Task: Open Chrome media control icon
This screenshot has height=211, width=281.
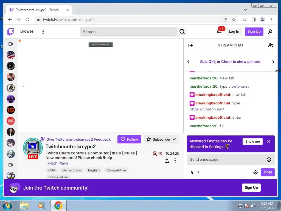Action: pos(245,20)
